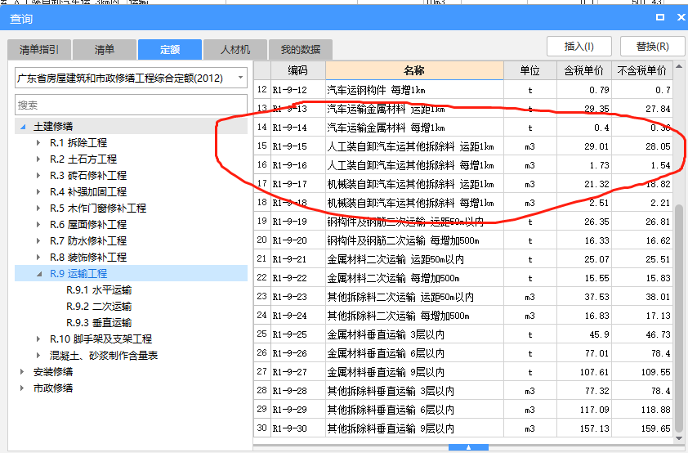The image size is (688, 453).
Task: Switch to the 清单指引 tab
Action: (39, 50)
